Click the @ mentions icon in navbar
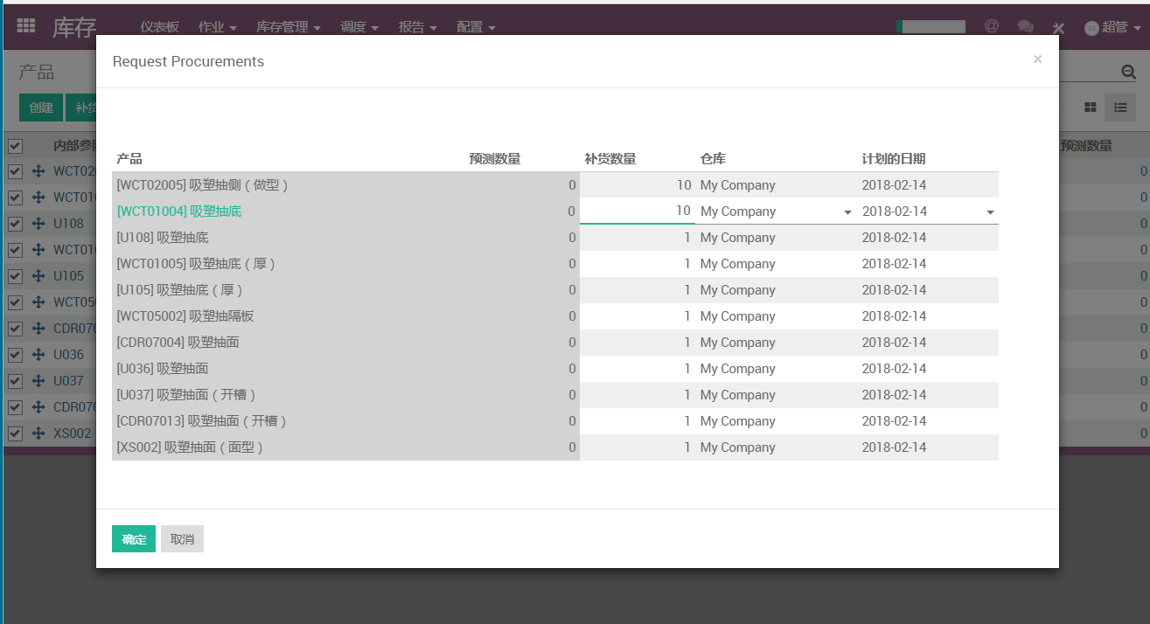The width and height of the screenshot is (1150, 624). (991, 26)
